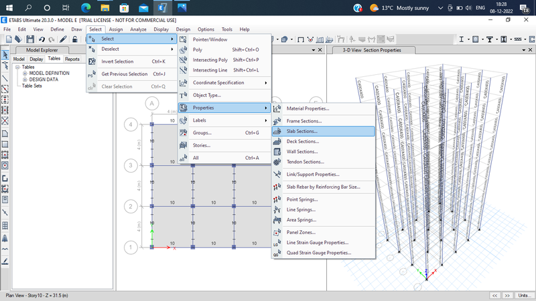The height and width of the screenshot is (301, 536).
Task: Switch to the Model tab in Model Explorer
Action: (x=19, y=59)
